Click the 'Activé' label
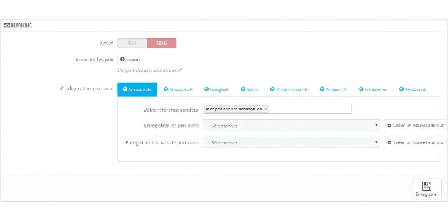Viewport: 448px width, 212px height. (x=106, y=44)
